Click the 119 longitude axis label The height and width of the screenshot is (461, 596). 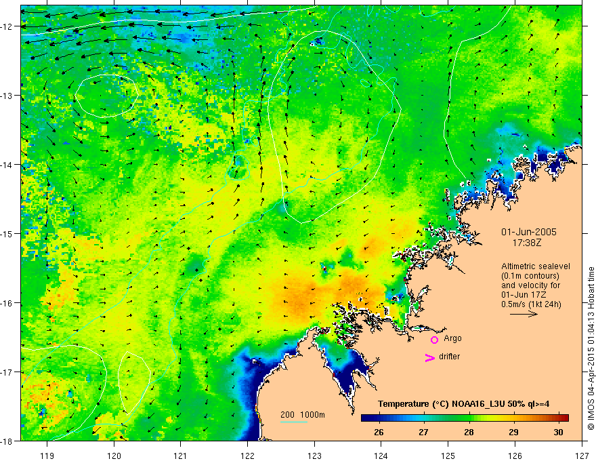pyautogui.click(x=47, y=456)
